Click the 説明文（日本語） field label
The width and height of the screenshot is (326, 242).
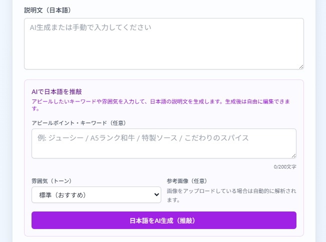pyautogui.click(x=48, y=10)
